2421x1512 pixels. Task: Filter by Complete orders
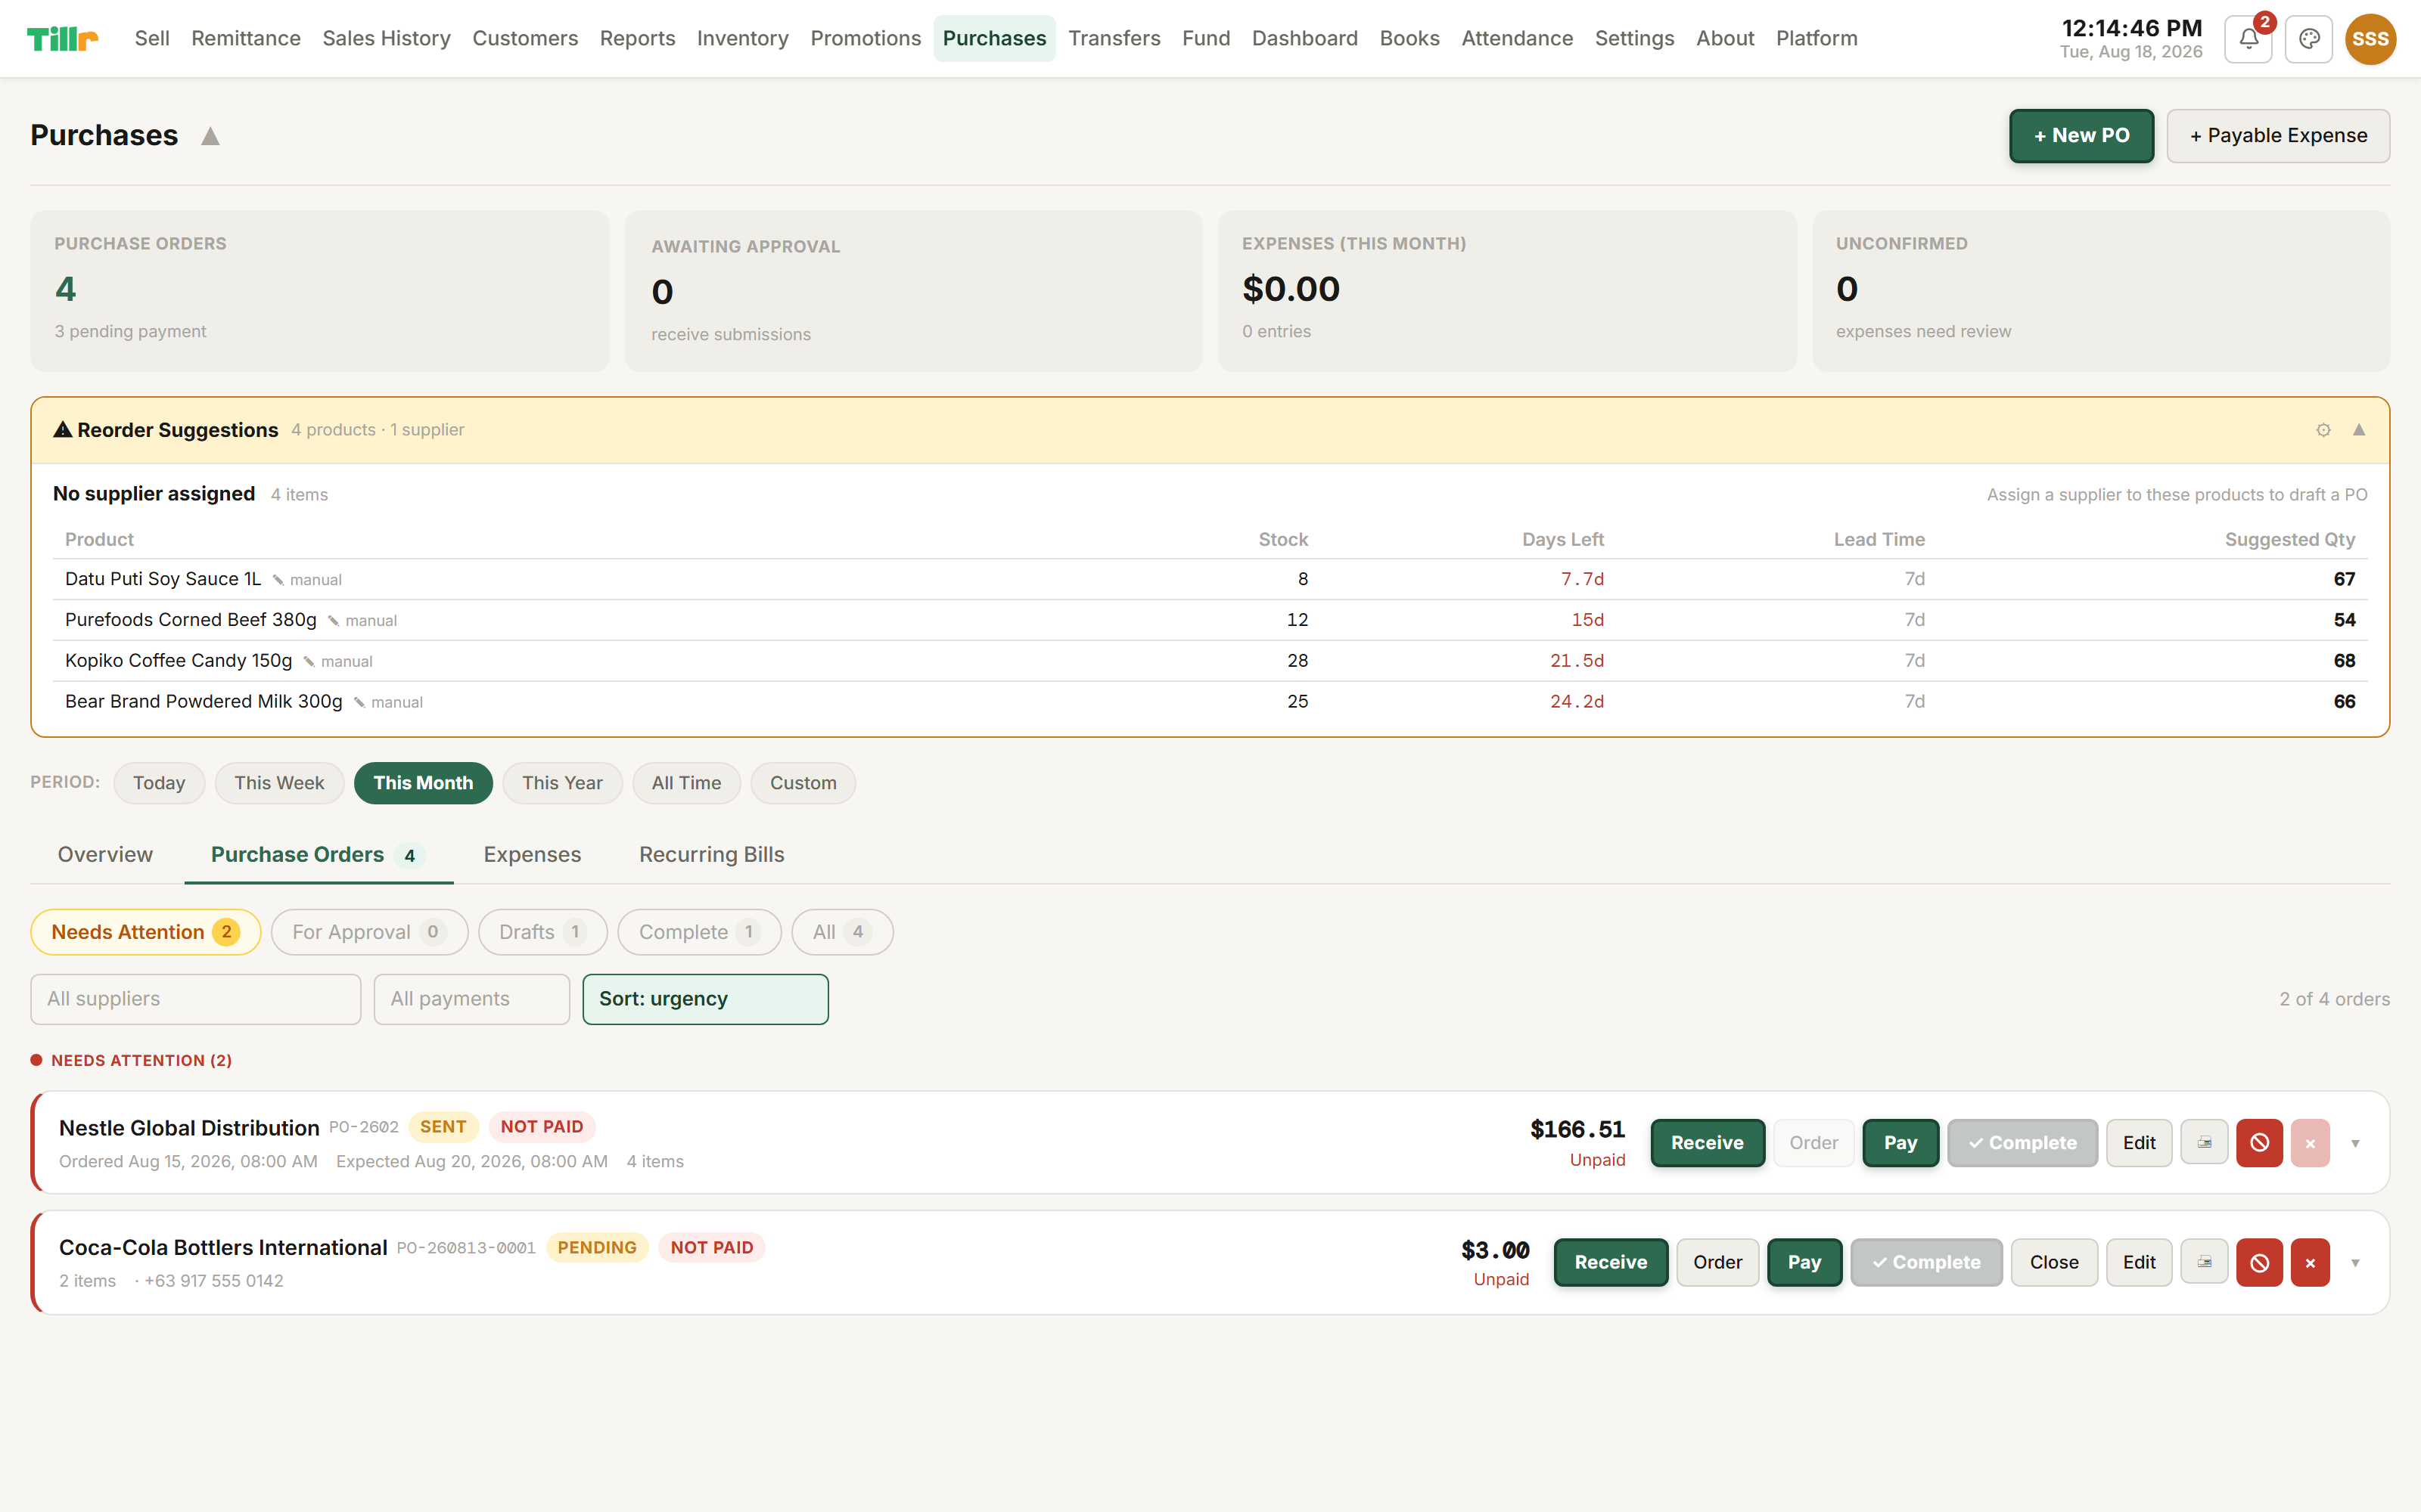699,932
